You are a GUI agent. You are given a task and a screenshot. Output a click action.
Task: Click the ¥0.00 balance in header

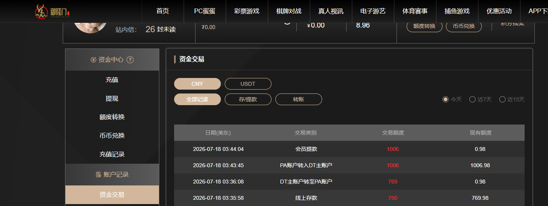pyautogui.click(x=316, y=25)
